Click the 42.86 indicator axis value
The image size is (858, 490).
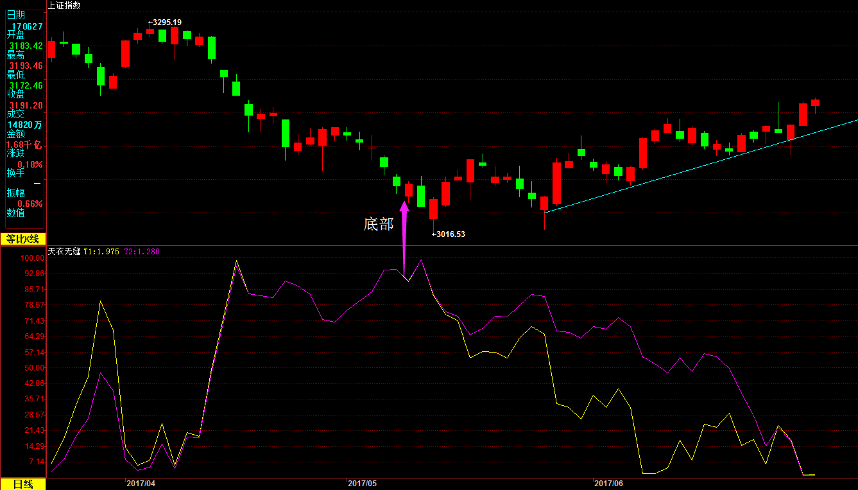click(35, 383)
